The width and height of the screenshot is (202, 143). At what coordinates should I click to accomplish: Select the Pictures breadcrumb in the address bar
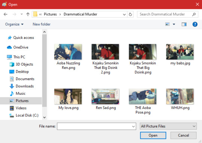[50, 14]
